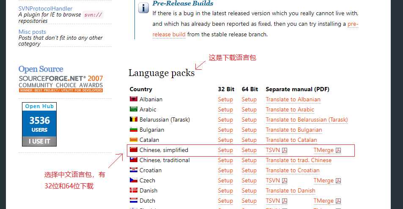Click the Croatian flag icon
Screen dimensions: 403x209
[133, 170]
